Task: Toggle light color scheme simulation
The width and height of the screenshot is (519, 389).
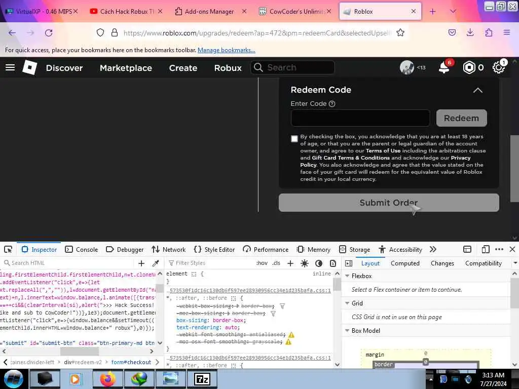Action: (x=305, y=263)
